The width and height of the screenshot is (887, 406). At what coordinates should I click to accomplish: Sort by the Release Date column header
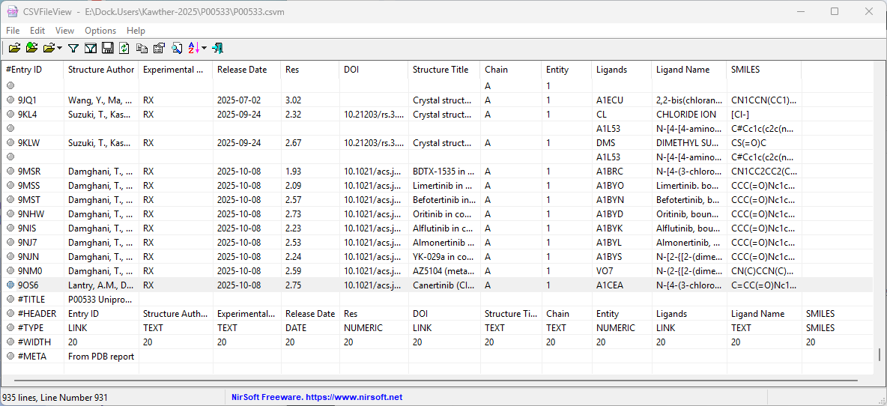pyautogui.click(x=247, y=70)
